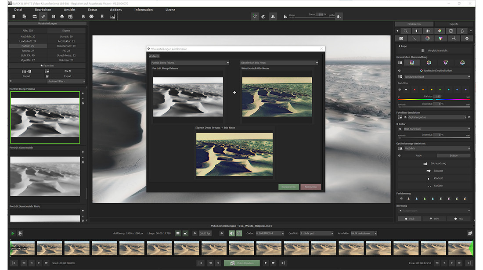Click the Kombinieren button in the dialog
Image resolution: width=483 pixels, height=270 pixels.
click(x=288, y=187)
